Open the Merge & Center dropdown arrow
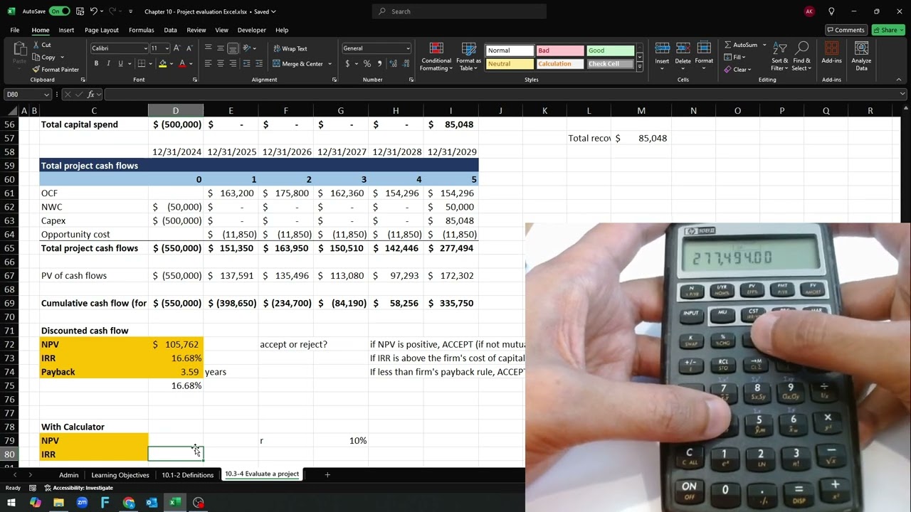The width and height of the screenshot is (911, 512). point(330,63)
